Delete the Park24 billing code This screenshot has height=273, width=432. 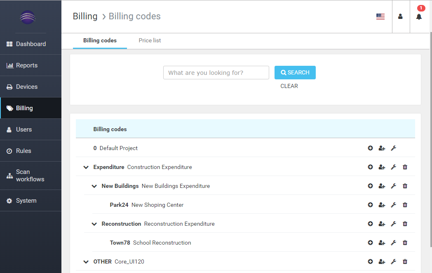405,204
